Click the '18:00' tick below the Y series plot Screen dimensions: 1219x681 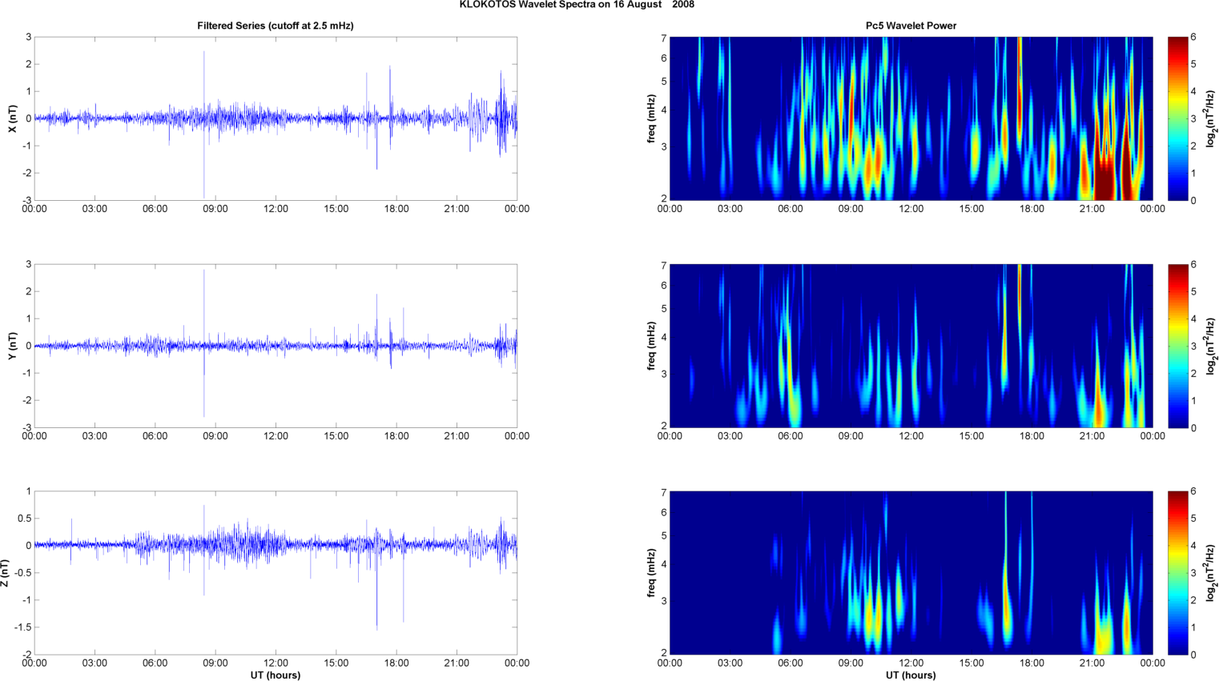pyautogui.click(x=396, y=436)
